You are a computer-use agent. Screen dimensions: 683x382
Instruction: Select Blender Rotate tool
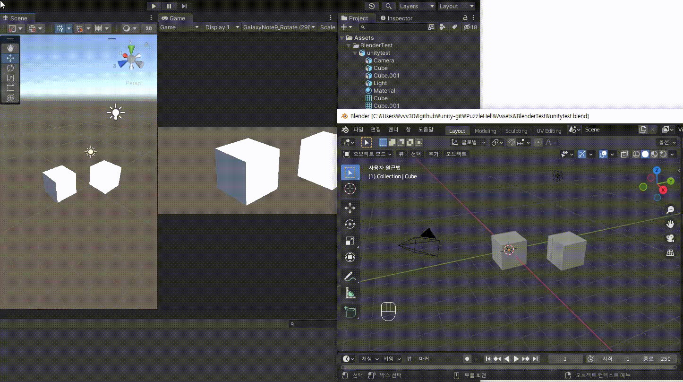pyautogui.click(x=350, y=225)
